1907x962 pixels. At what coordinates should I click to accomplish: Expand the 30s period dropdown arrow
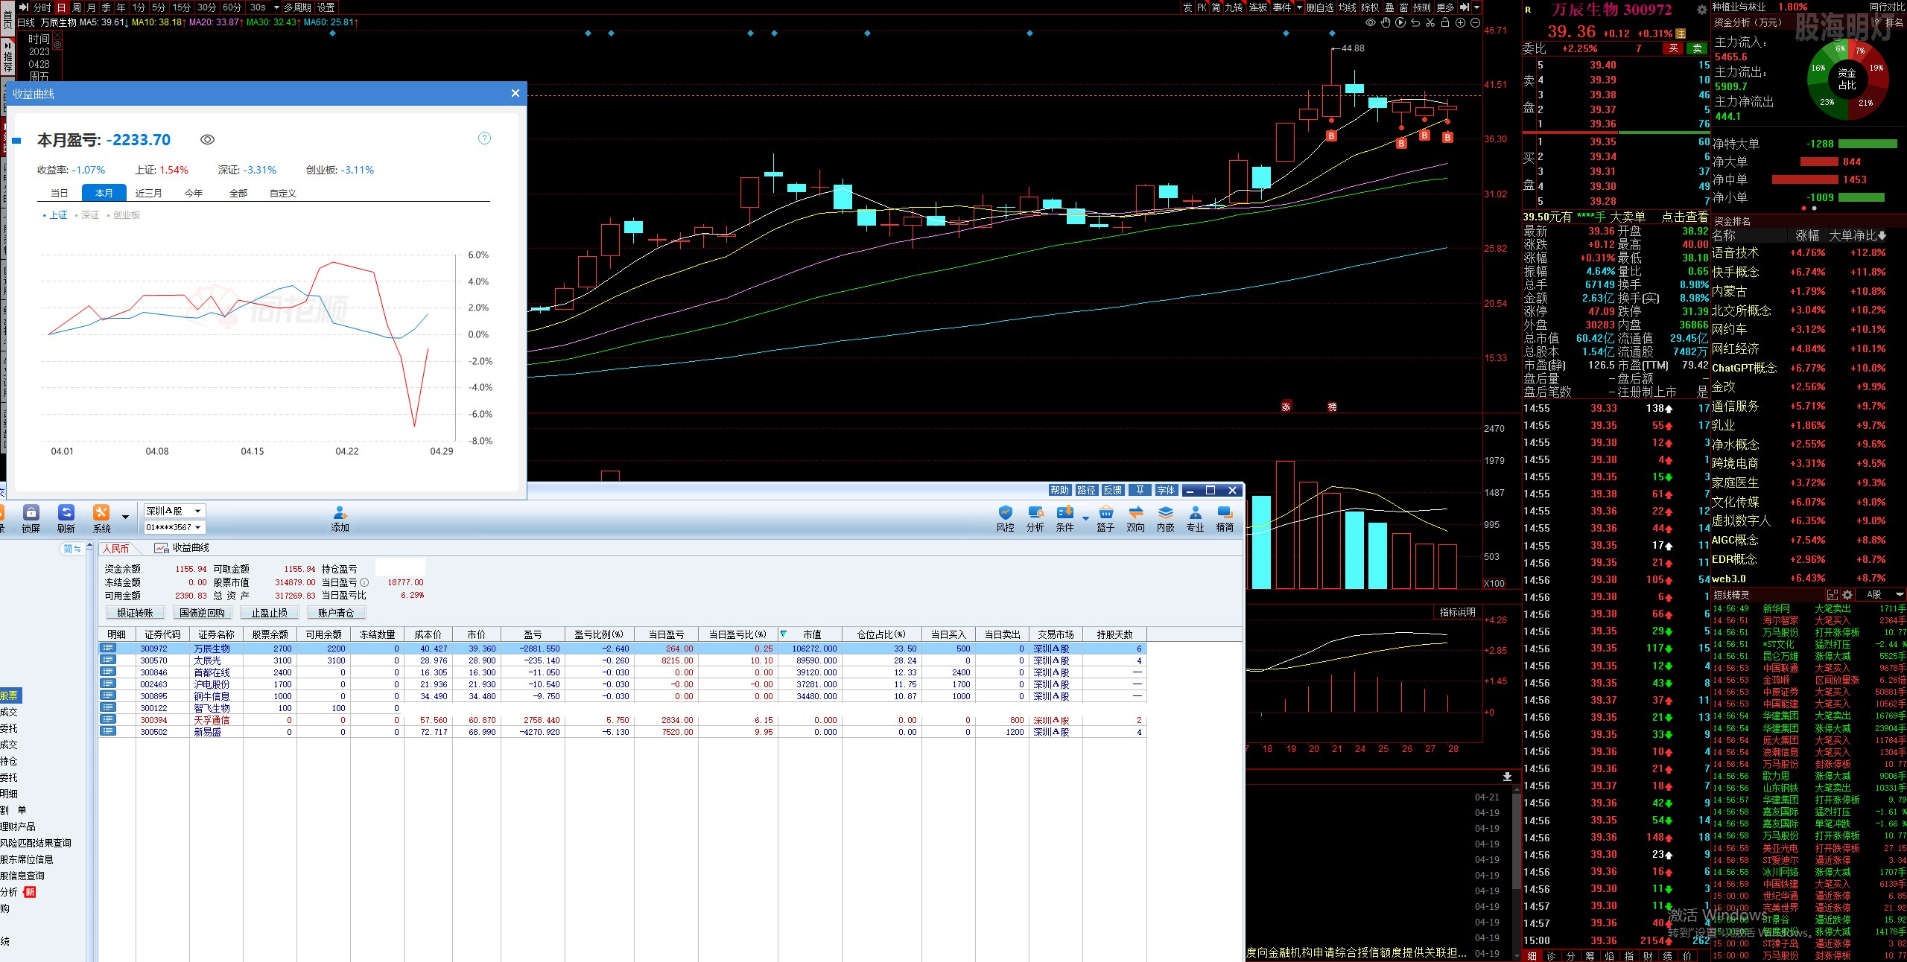tap(276, 7)
